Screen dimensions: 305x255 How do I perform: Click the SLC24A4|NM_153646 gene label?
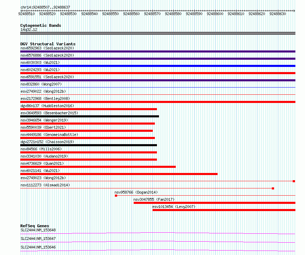(x=38, y=247)
